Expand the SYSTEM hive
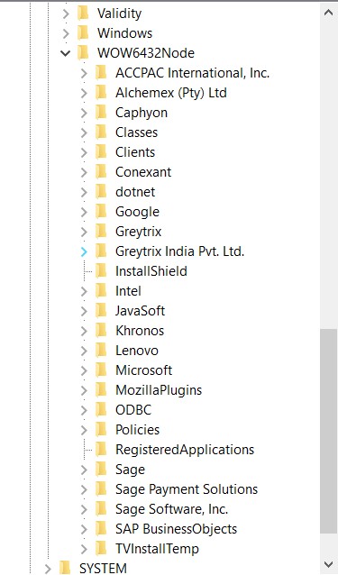Viewport: 338px width, 575px height. (x=48, y=568)
